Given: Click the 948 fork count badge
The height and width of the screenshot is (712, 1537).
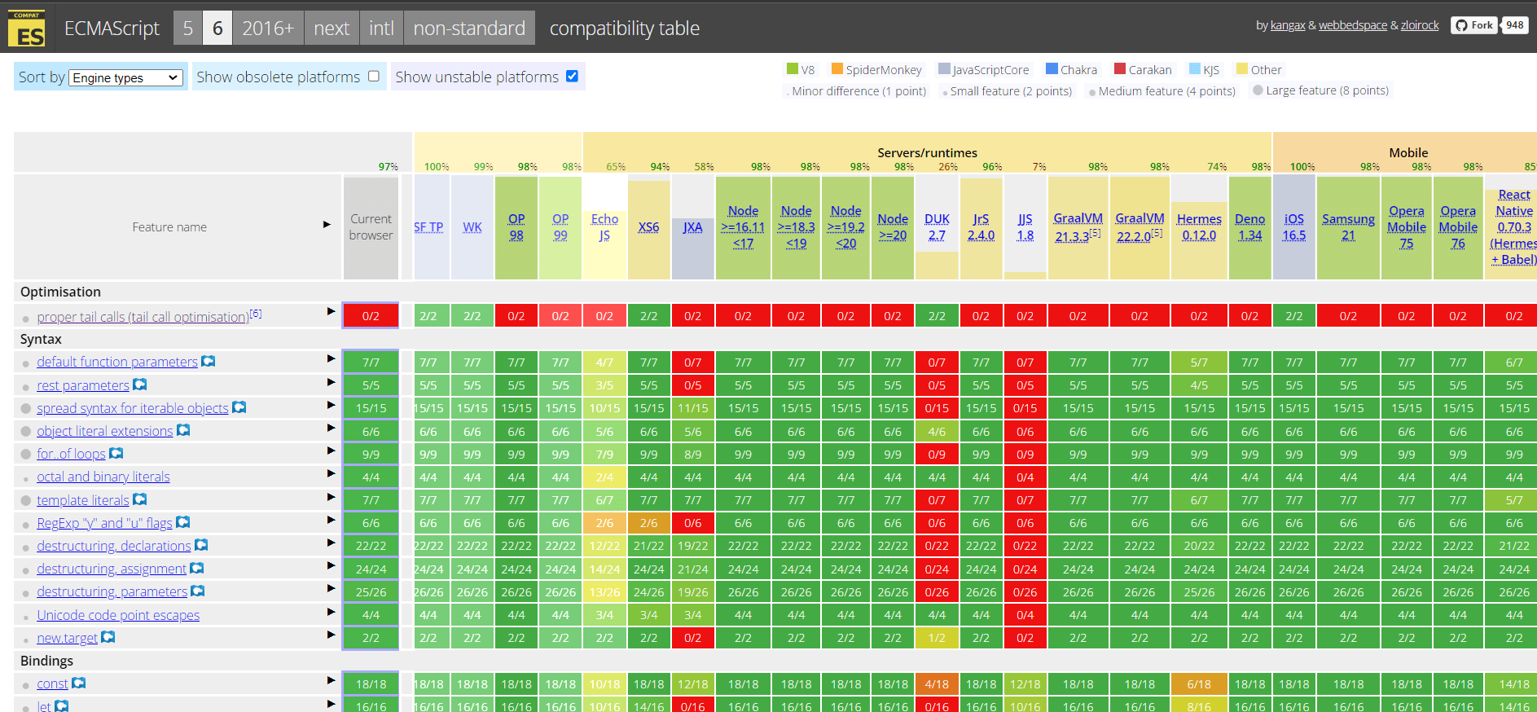Looking at the screenshot, I should (1514, 25).
